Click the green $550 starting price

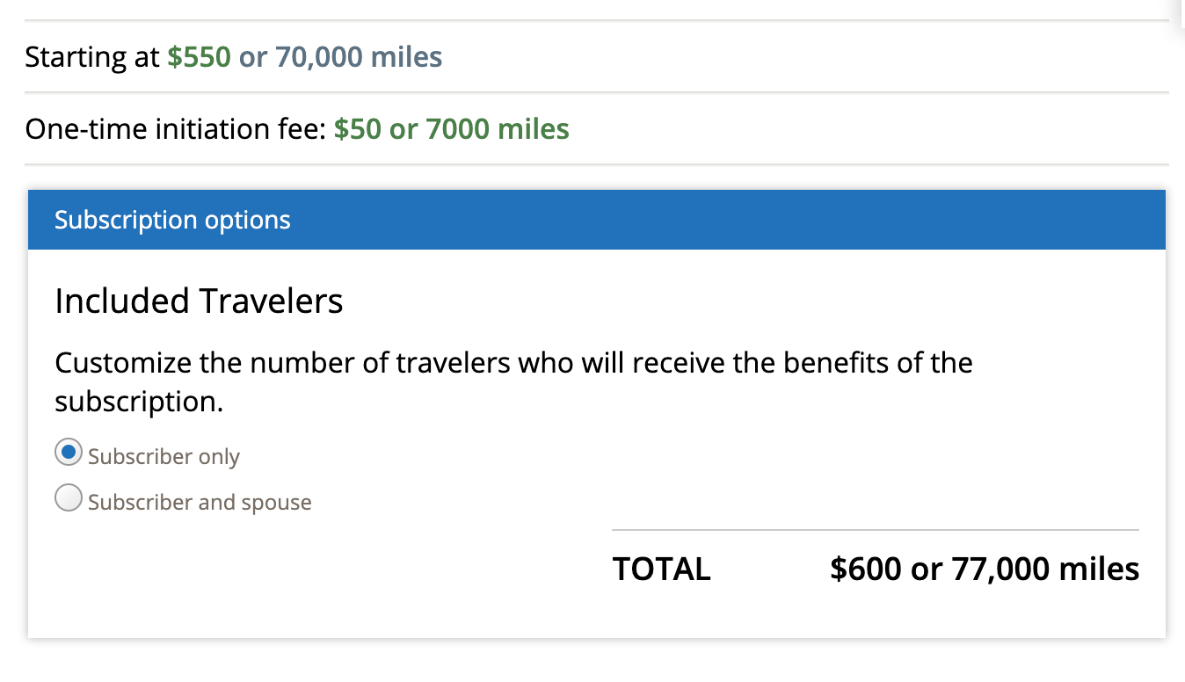tap(200, 57)
